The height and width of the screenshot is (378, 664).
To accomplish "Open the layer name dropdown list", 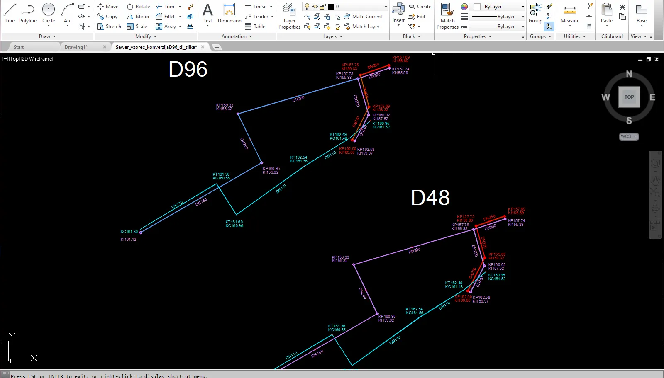I will [386, 7].
